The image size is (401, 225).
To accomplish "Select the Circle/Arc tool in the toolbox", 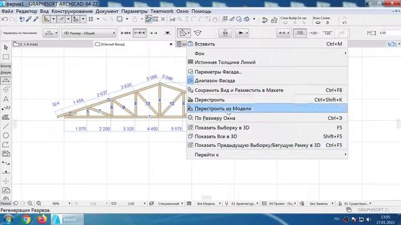I will pos(6,136).
